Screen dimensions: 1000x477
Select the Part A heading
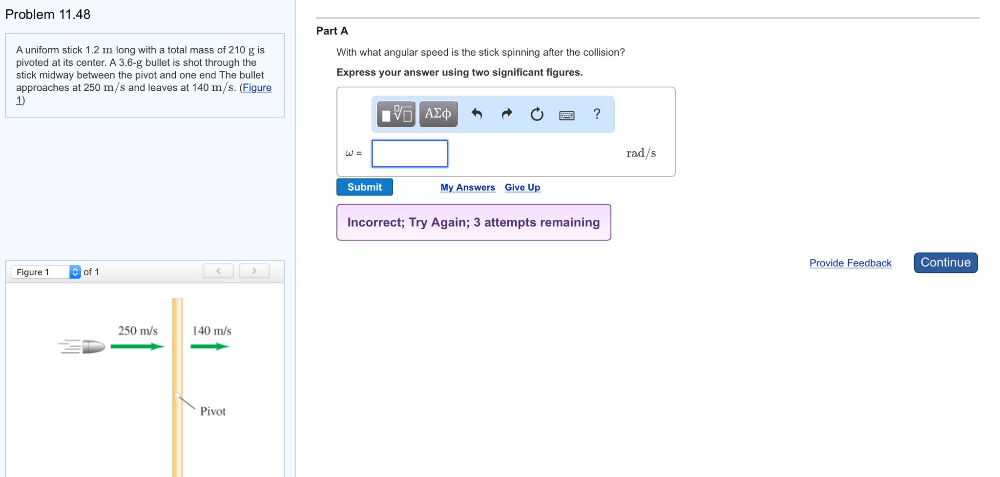332,31
